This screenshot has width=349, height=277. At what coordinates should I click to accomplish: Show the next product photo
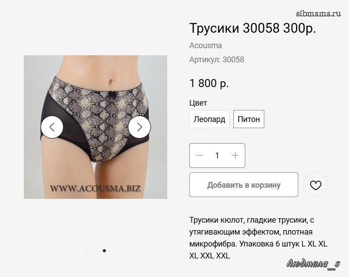[x=139, y=127]
